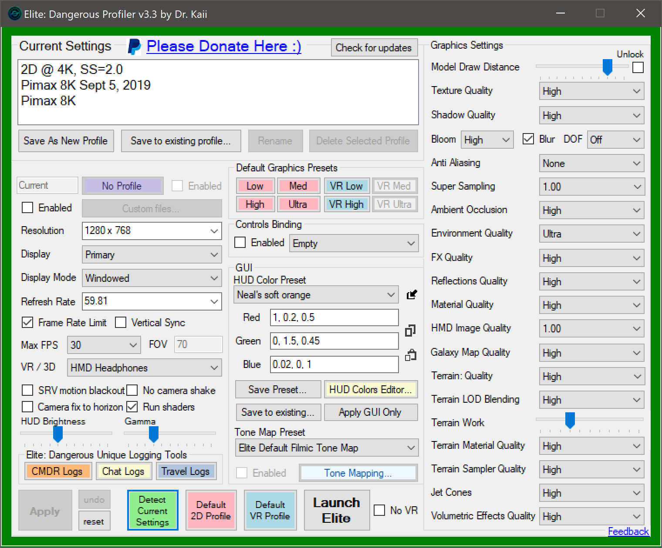Click the Gamma slider handle
Screen dimensions: 662x548
pos(153,434)
